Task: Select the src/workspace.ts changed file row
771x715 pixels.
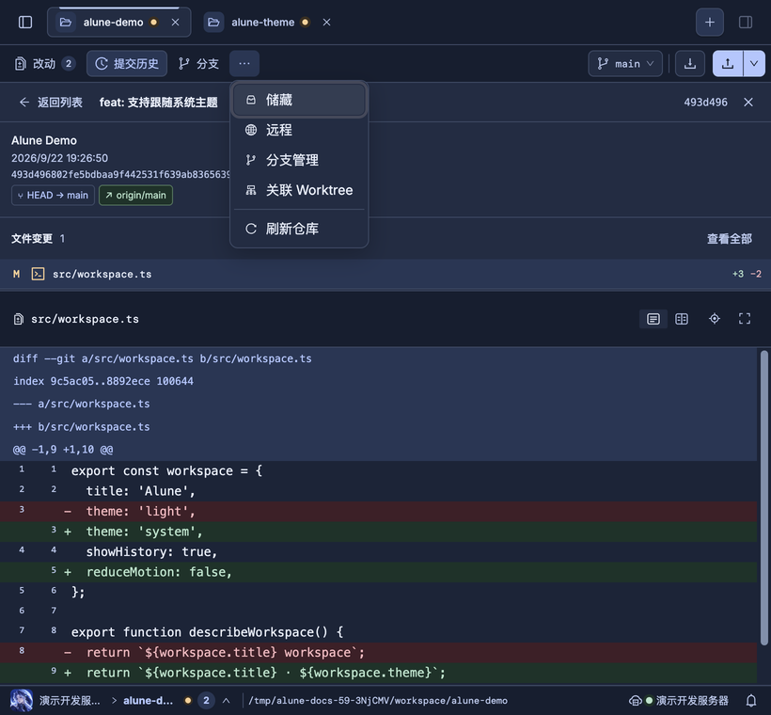Action: [385, 274]
